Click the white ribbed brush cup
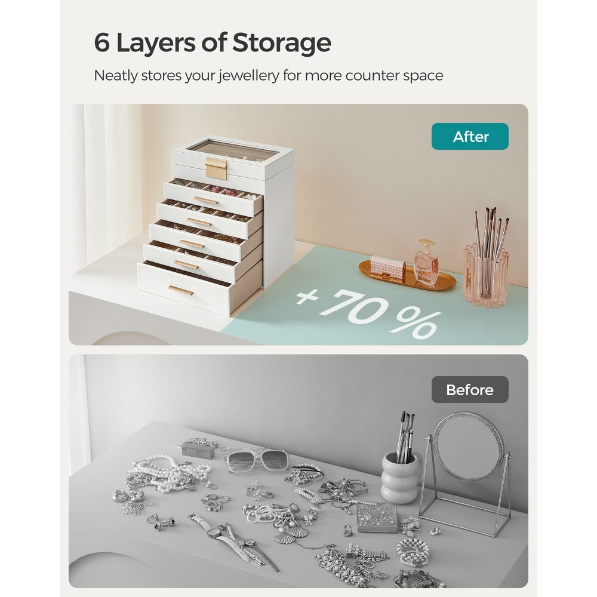Screen dimensions: 597x597 (x=401, y=477)
